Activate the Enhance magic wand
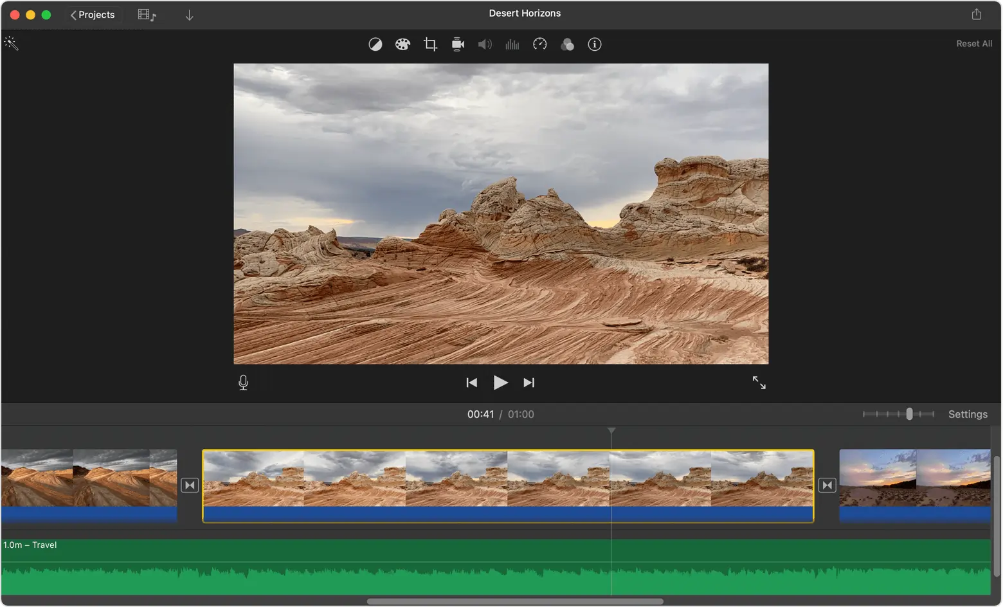Image resolution: width=1003 pixels, height=607 pixels. pyautogui.click(x=11, y=43)
